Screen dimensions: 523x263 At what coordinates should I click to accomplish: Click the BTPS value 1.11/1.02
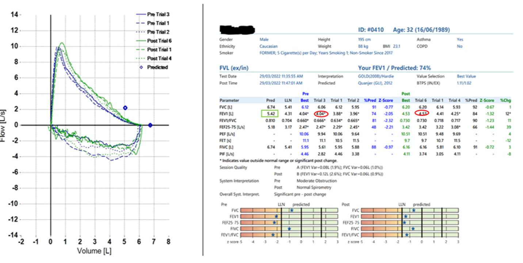pos(464,83)
